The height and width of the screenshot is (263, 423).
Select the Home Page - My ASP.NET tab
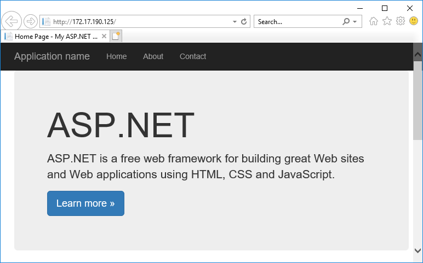55,36
